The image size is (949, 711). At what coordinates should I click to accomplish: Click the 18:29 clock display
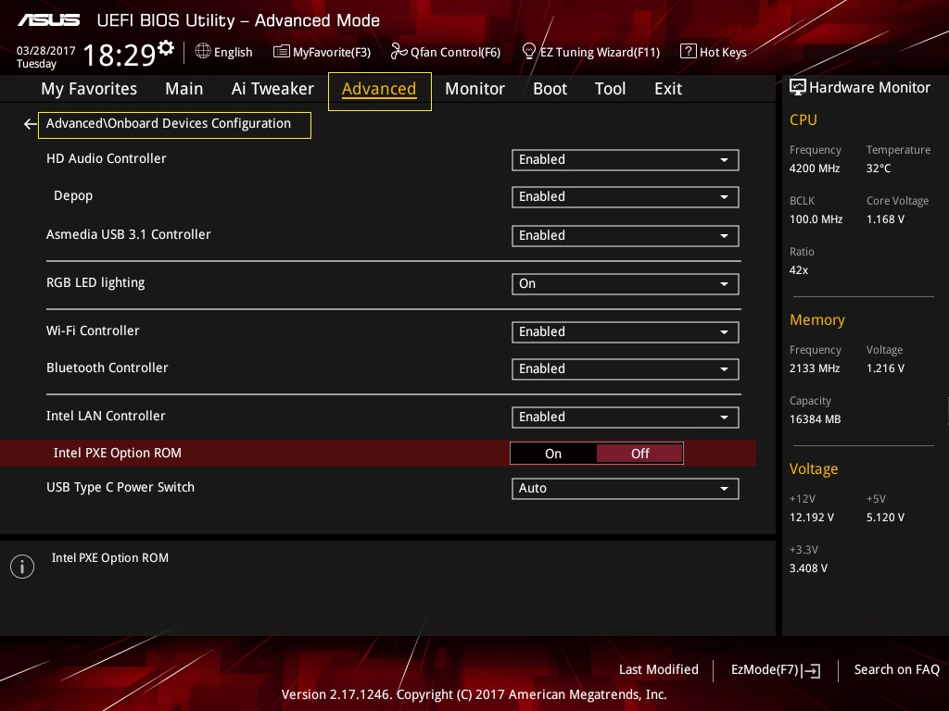(120, 55)
